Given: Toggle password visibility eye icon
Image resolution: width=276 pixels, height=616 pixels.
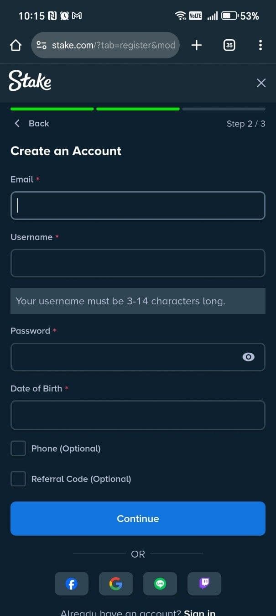Looking at the screenshot, I should coord(248,357).
